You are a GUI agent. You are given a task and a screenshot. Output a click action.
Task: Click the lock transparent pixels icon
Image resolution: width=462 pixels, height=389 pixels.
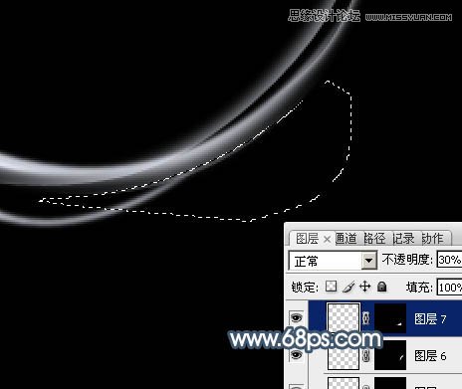click(x=331, y=287)
